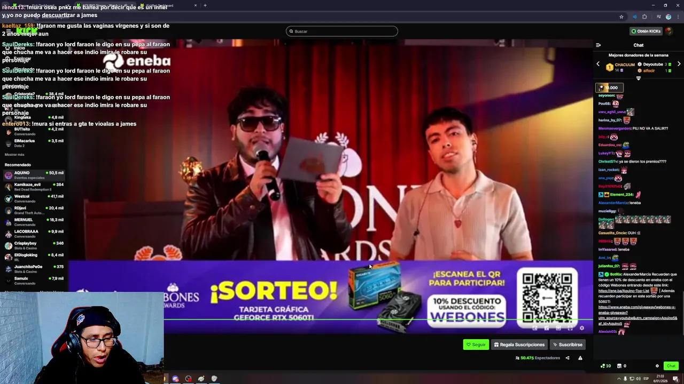This screenshot has width=684, height=384.
Task: Open Westcol recommended channel
Action: click(x=34, y=198)
